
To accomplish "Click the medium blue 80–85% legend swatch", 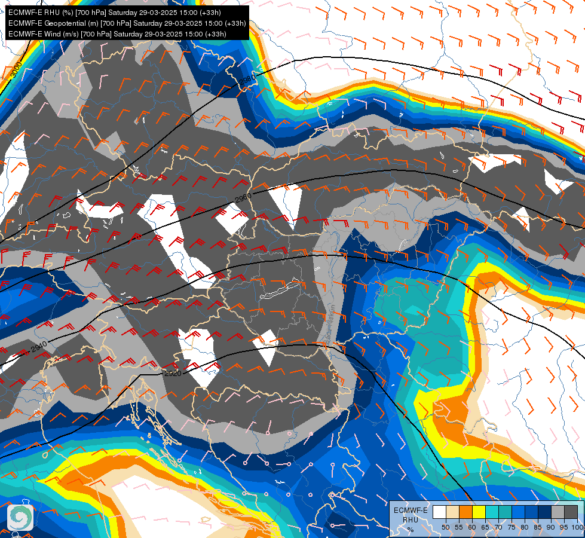I will pos(531,512).
